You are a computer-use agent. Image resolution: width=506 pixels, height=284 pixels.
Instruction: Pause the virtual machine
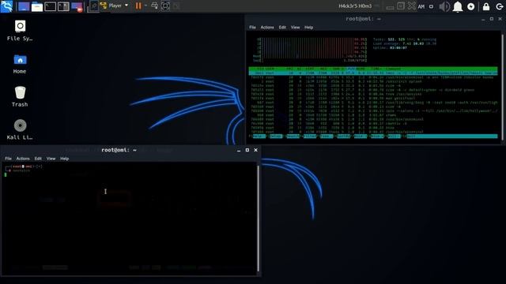click(x=138, y=6)
